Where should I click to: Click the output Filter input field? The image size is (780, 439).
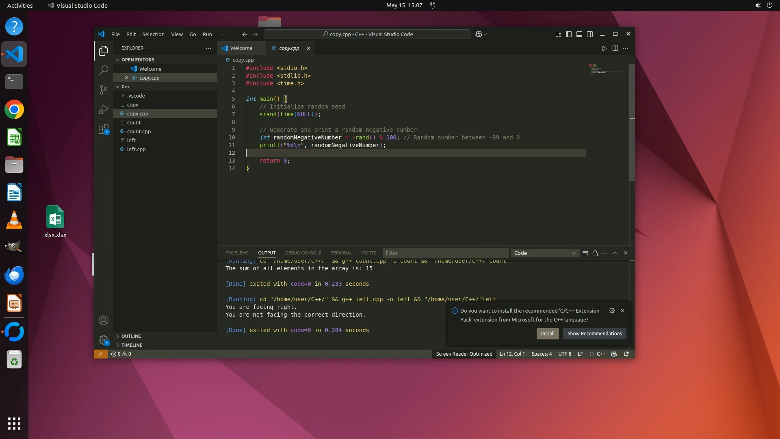(445, 253)
